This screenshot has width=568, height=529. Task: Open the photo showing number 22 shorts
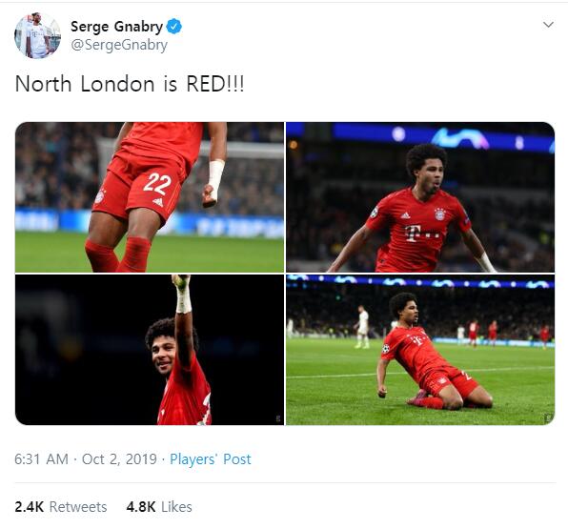[150, 197]
